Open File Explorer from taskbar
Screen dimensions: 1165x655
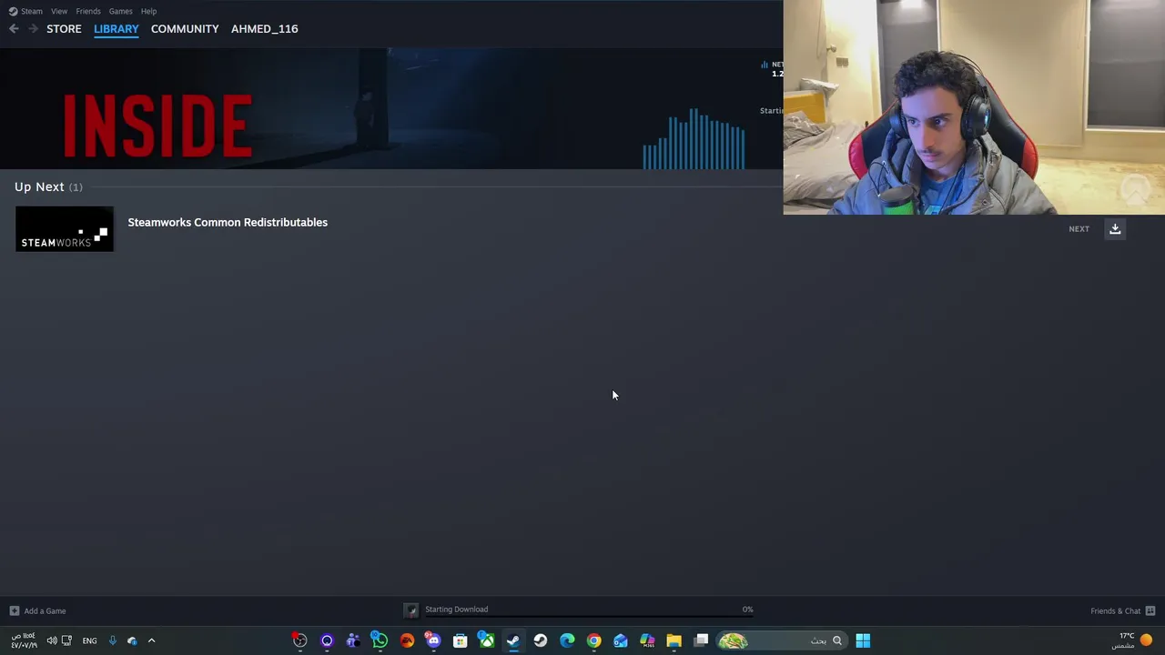tap(674, 640)
